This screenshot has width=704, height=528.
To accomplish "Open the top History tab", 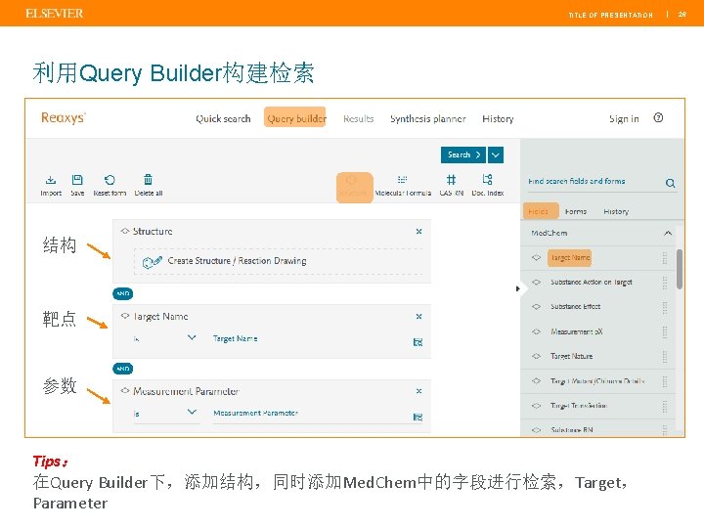I will pyautogui.click(x=498, y=118).
